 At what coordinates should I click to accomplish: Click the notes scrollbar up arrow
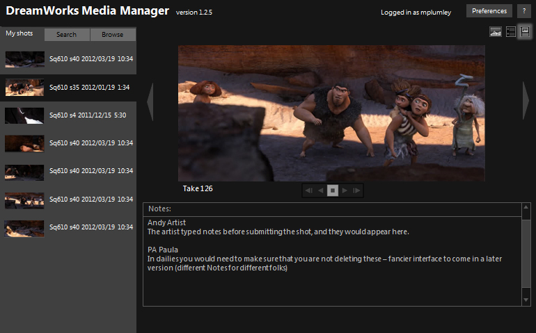tap(526, 207)
